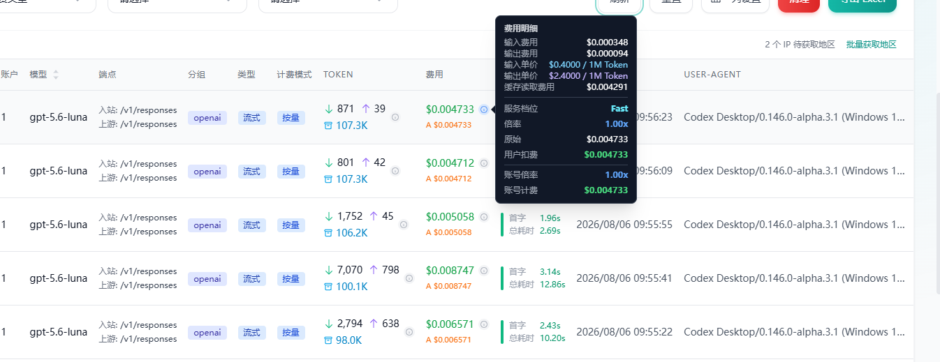This screenshot has height=362, width=940.
Task: Click the green down arrow beside 2,794
Action: (329, 324)
